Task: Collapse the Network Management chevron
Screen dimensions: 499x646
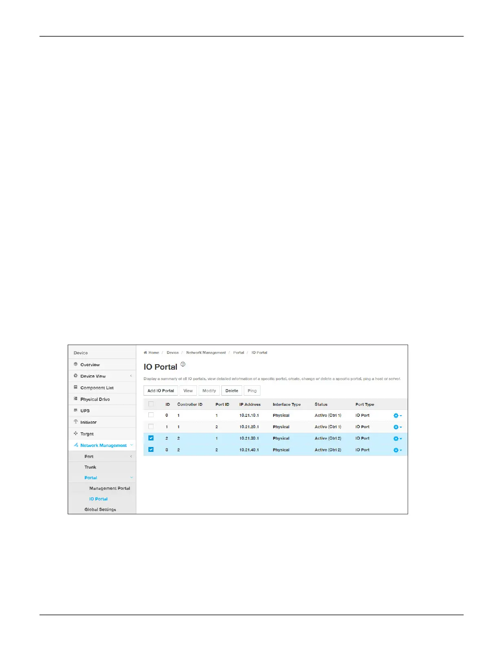Action: pos(131,445)
